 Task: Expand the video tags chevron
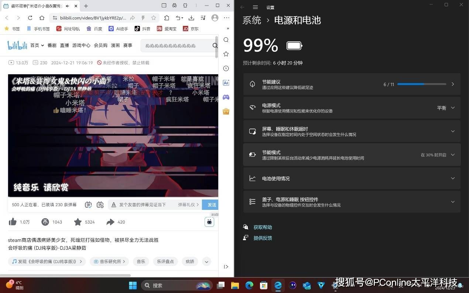pyautogui.click(x=206, y=262)
